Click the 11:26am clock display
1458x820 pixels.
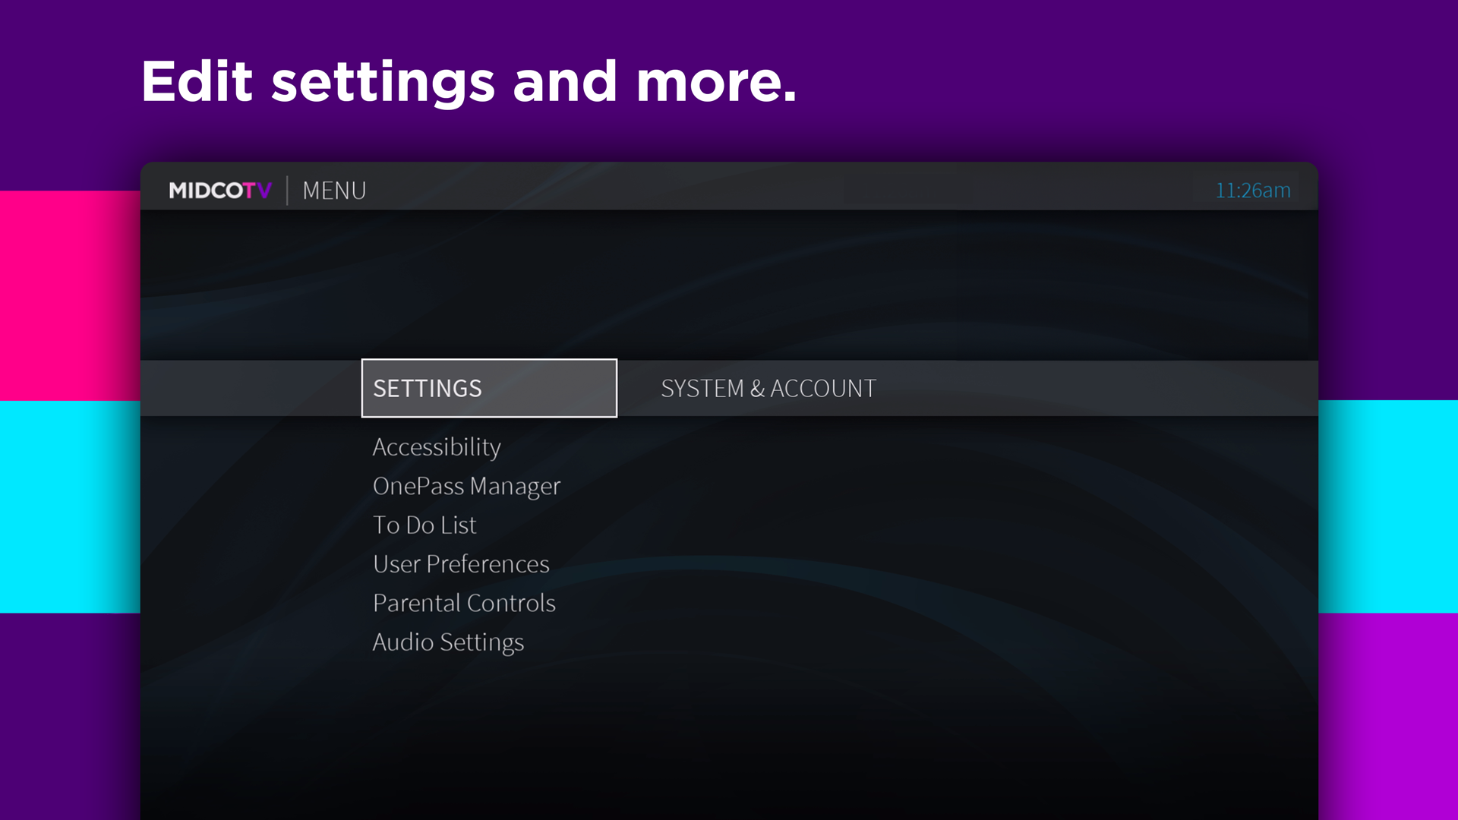(1253, 190)
